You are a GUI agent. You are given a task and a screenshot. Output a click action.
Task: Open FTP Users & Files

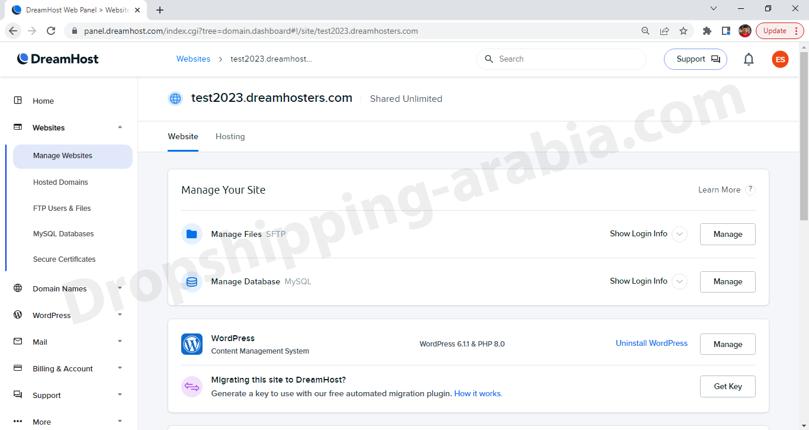click(62, 208)
